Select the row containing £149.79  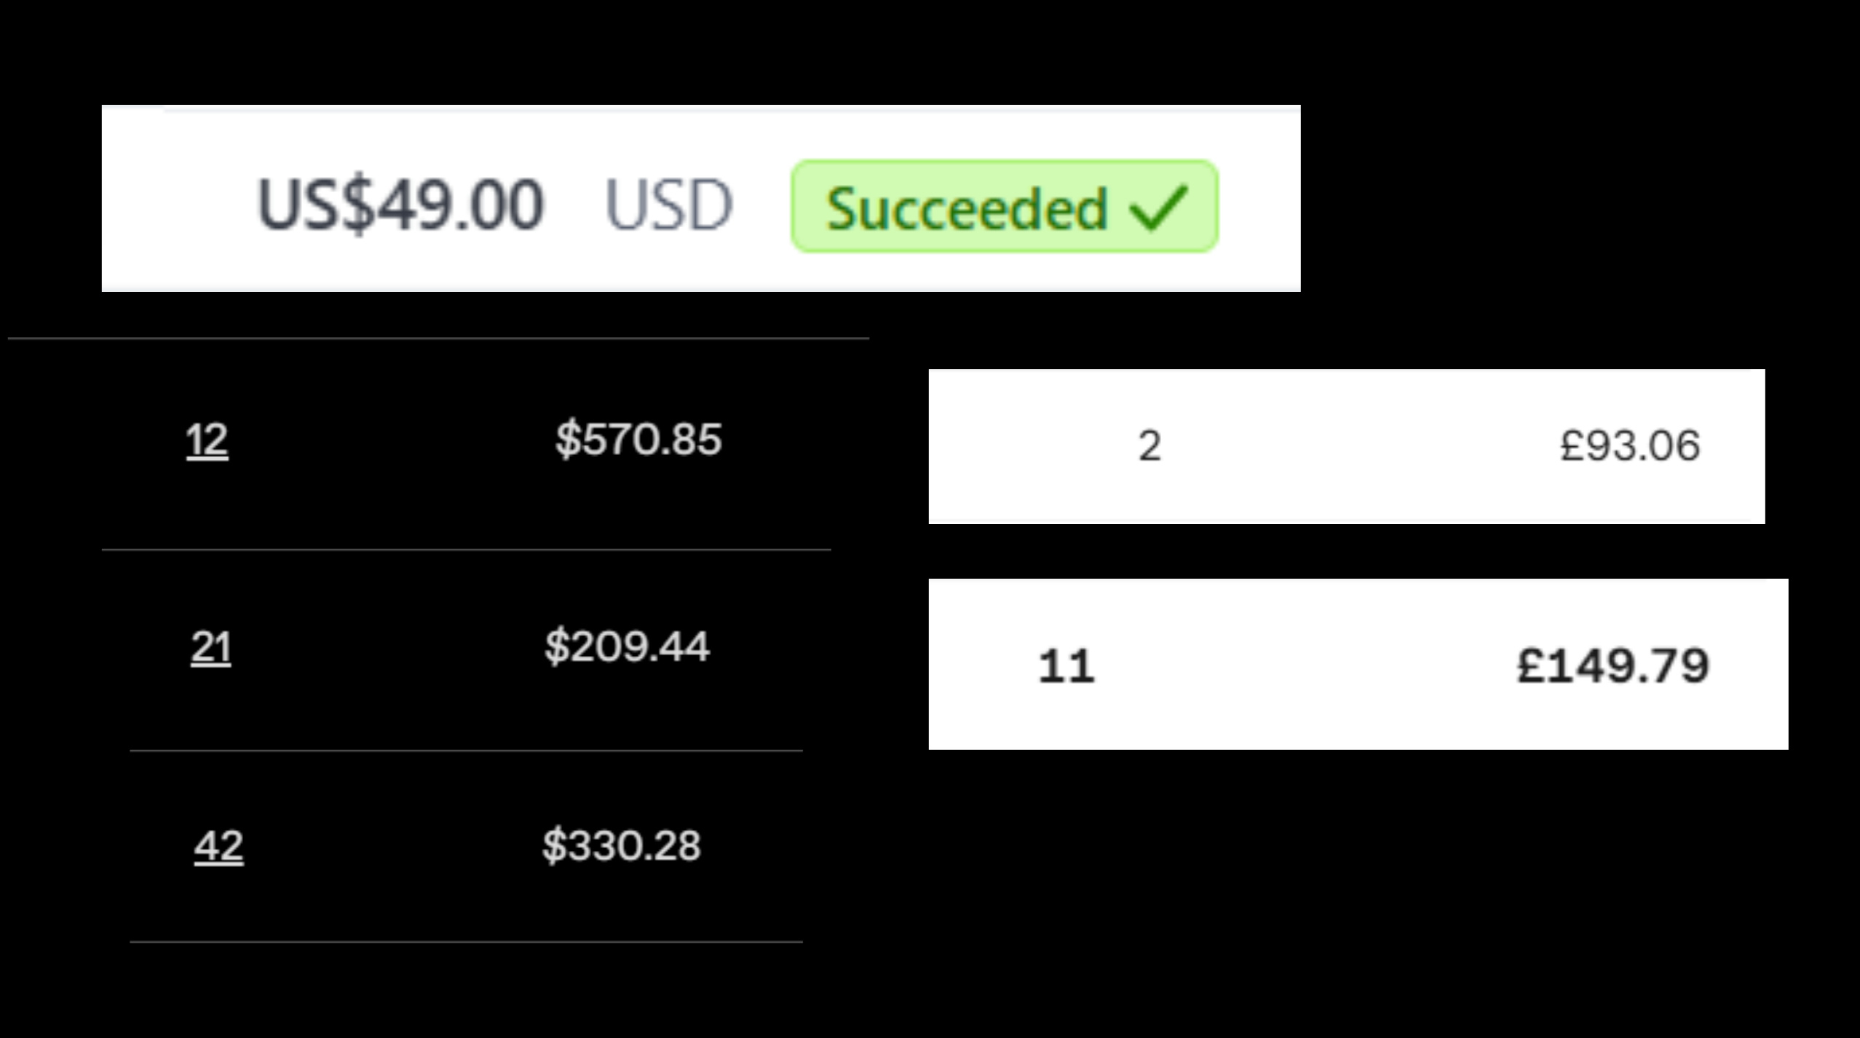[x=1358, y=664]
